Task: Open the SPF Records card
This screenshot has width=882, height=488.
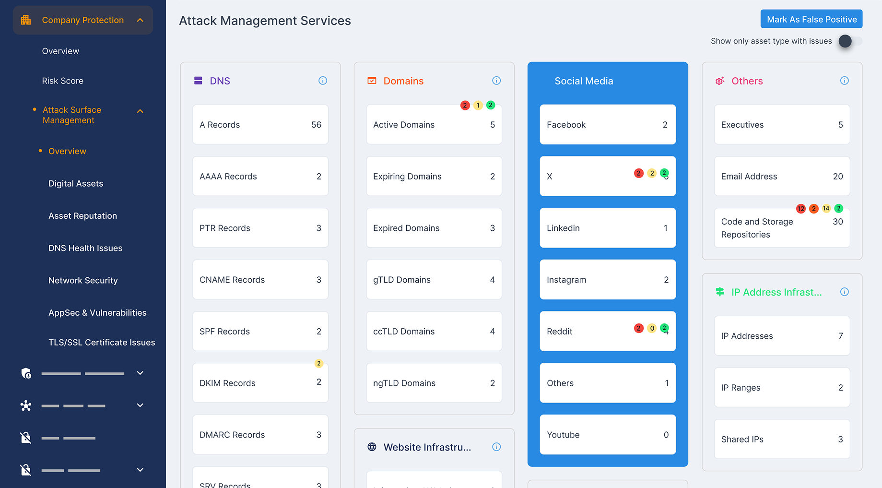Action: (260, 331)
